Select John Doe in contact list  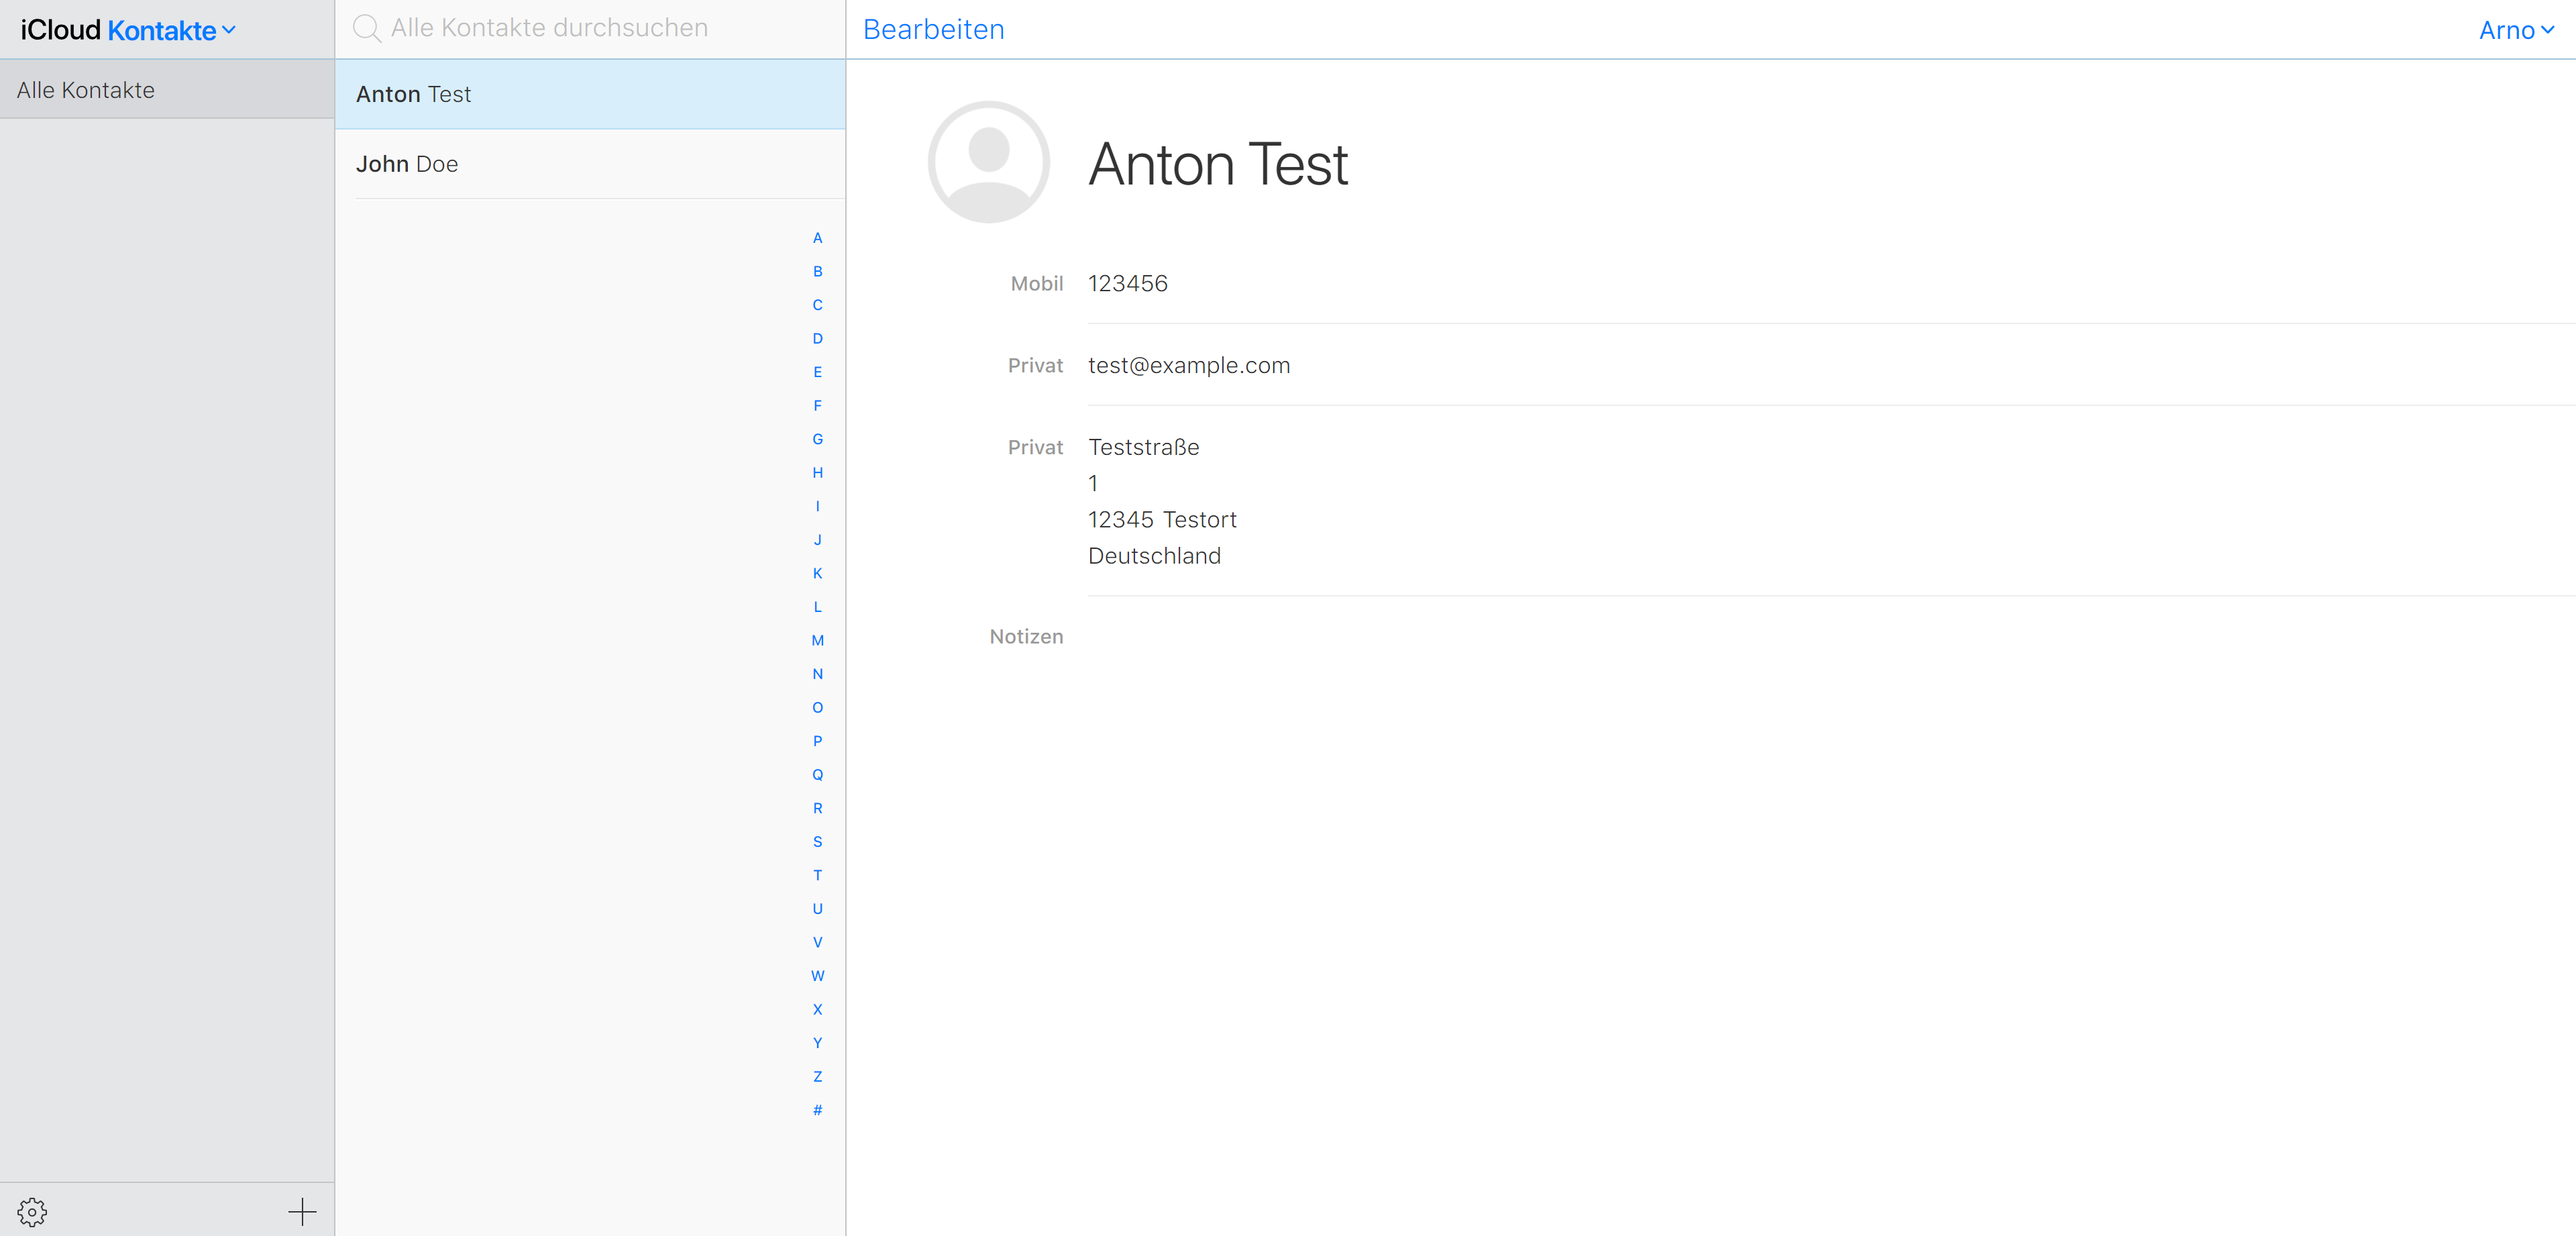(x=407, y=164)
